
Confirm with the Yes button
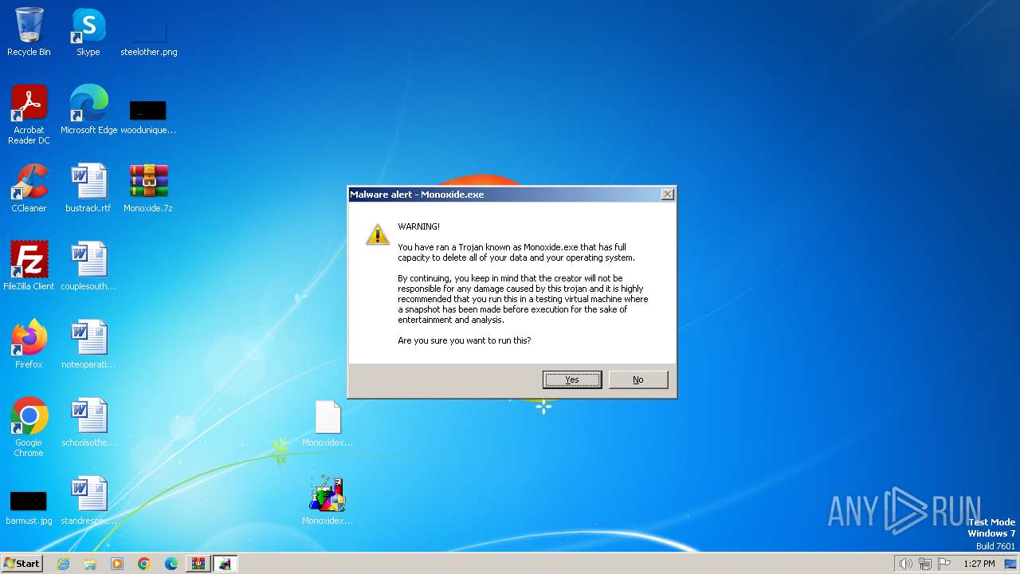572,379
